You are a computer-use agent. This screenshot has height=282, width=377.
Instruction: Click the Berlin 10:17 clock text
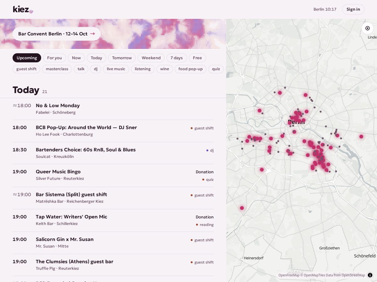[x=325, y=9]
